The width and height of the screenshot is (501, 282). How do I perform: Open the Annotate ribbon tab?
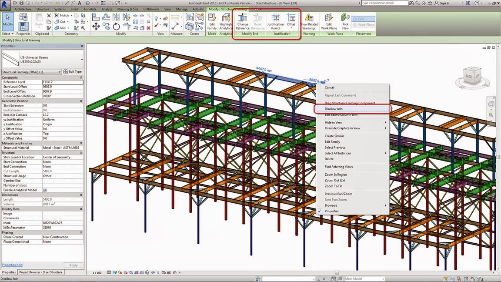[90, 9]
